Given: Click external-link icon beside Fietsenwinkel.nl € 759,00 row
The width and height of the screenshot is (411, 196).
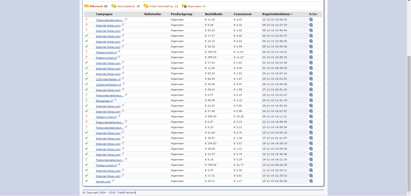Looking at the screenshot, I should [119, 164].
